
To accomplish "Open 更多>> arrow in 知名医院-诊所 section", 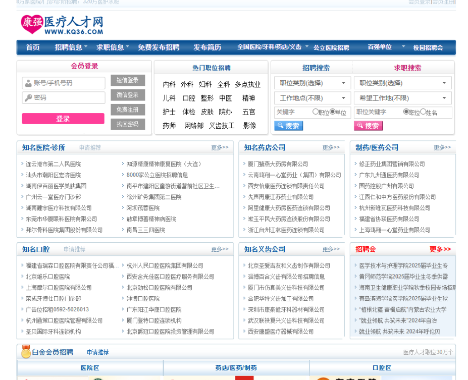I will click(220, 148).
